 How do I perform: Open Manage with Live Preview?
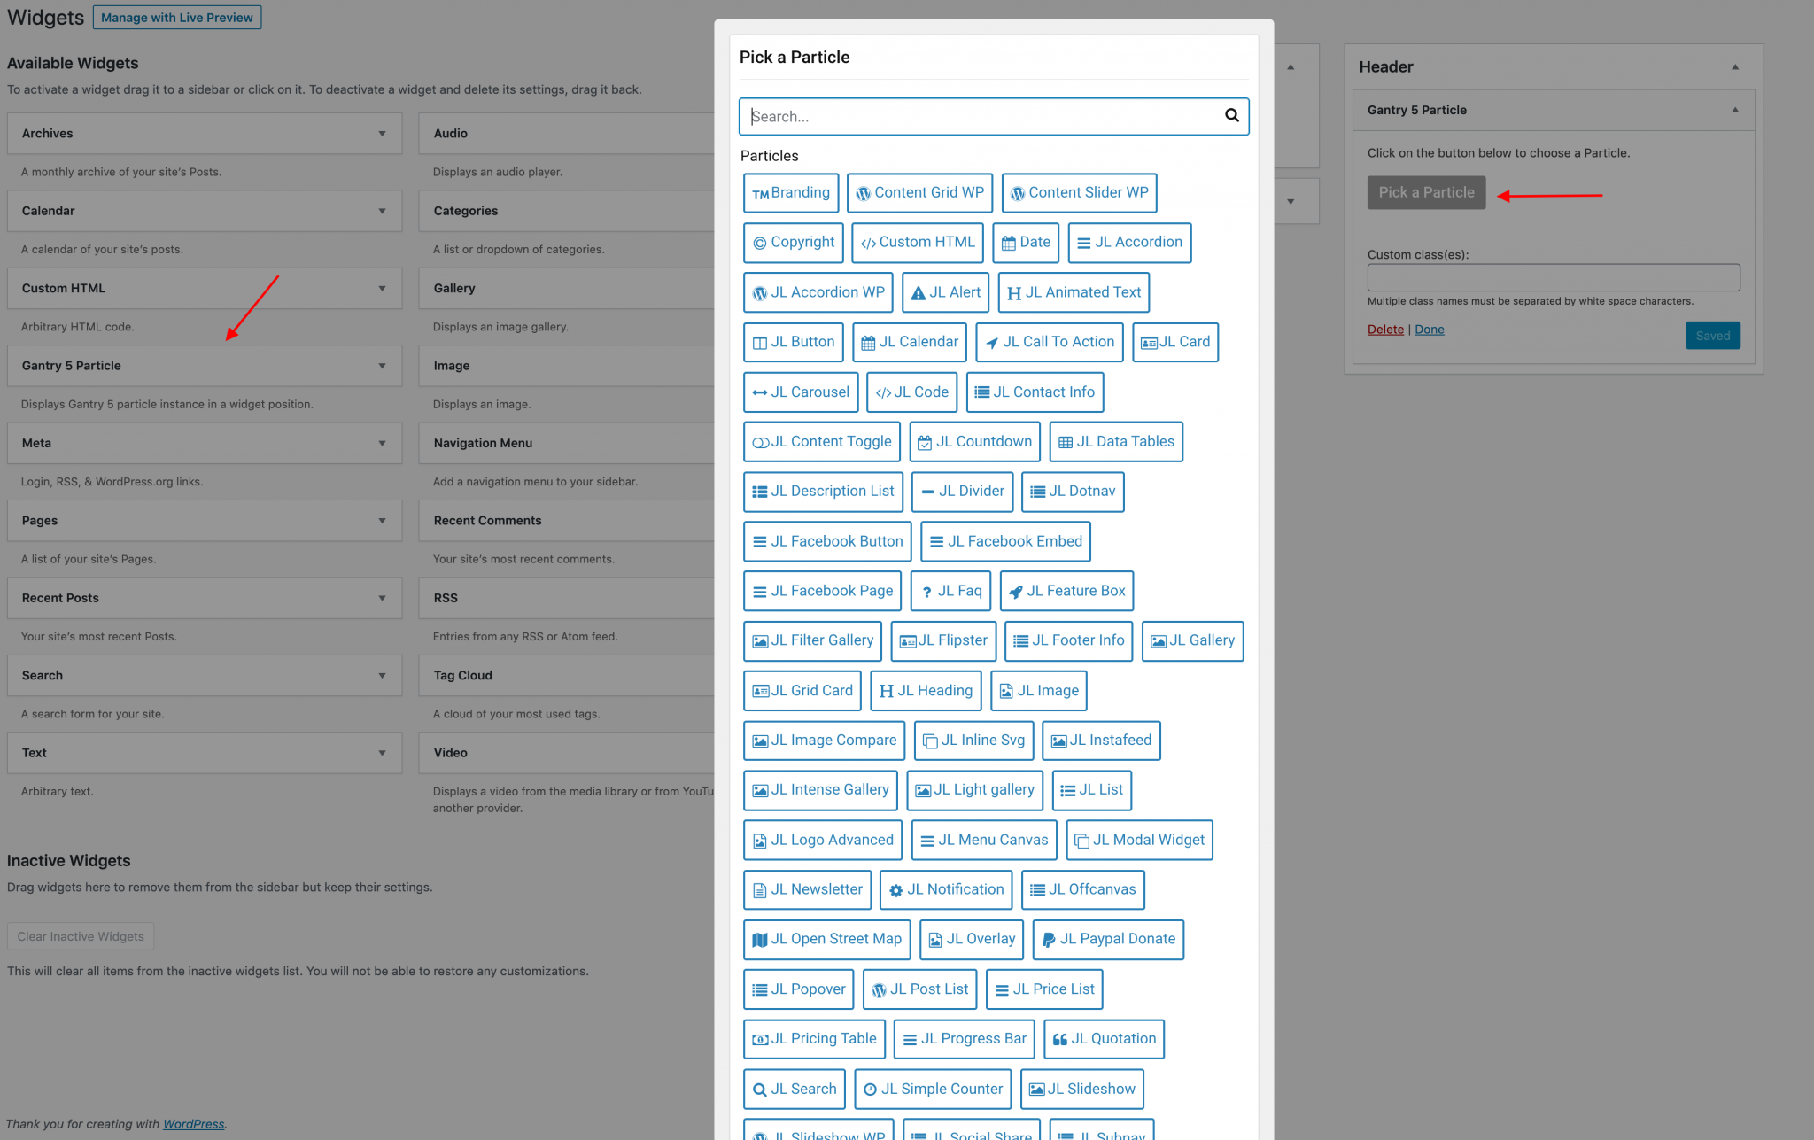[x=176, y=17]
